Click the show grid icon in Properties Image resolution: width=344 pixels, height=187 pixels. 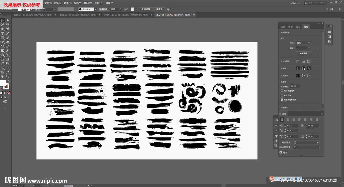coord(303,61)
